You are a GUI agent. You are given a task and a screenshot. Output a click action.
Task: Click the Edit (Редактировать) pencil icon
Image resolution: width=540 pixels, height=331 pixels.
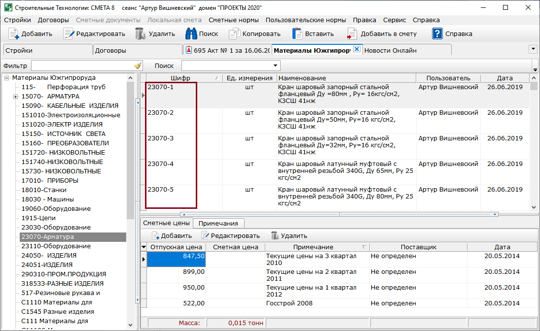pyautogui.click(x=68, y=34)
